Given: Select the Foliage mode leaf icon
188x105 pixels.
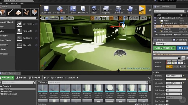Looking at the screenshot, I should pos(26,12).
